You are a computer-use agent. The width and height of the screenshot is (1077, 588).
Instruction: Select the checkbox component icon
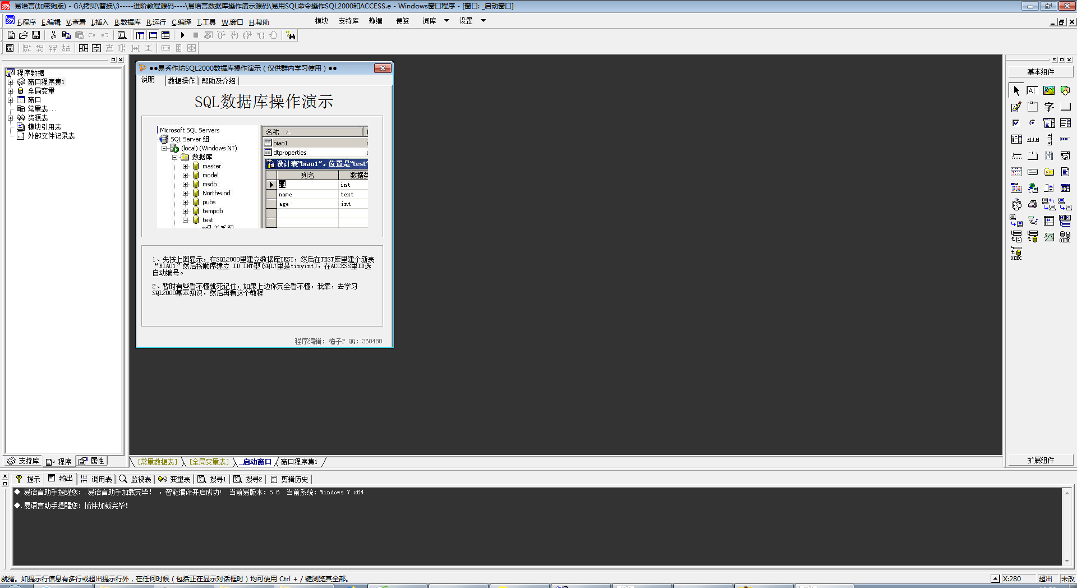[x=1016, y=123]
